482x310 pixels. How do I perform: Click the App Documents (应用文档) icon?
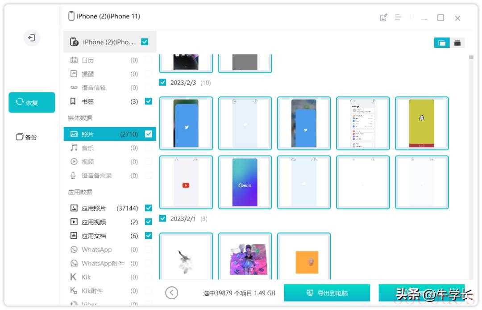coord(74,236)
